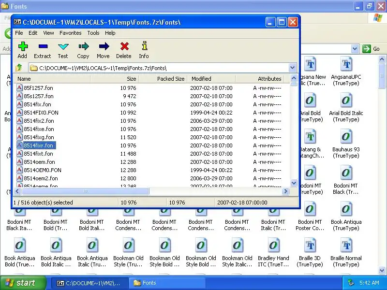Select the 85s1257.fon file icon
Screen dimensions: 387x290
click(19, 96)
